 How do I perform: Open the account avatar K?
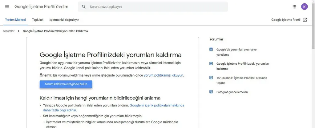(x=304, y=7)
